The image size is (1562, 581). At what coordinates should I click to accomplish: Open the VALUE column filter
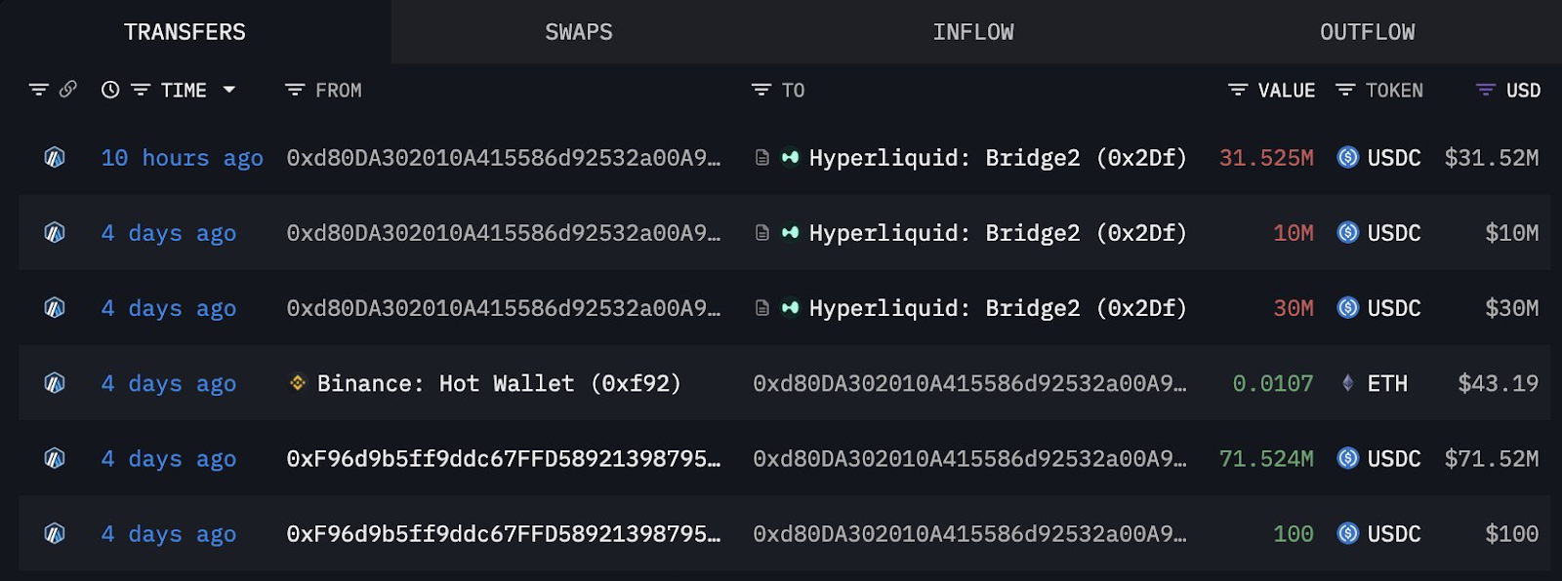click(1238, 90)
